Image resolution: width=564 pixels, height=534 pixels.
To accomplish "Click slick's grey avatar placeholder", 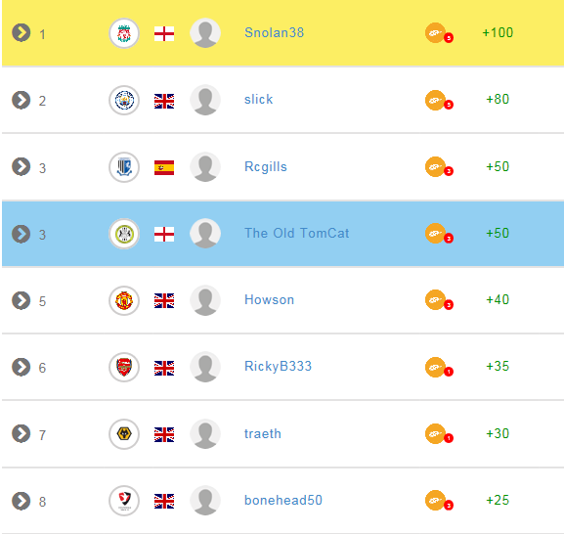I will 205,100.
